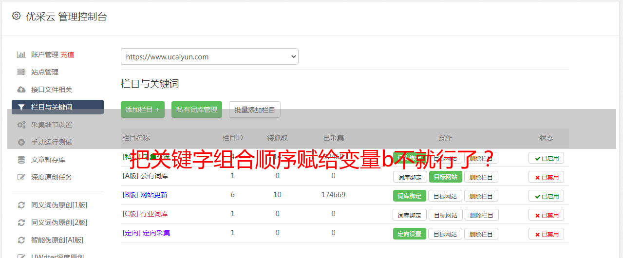This screenshot has height=258, width=623.
Task: Click the 批量添加栏目 batch add button
Action: point(255,110)
